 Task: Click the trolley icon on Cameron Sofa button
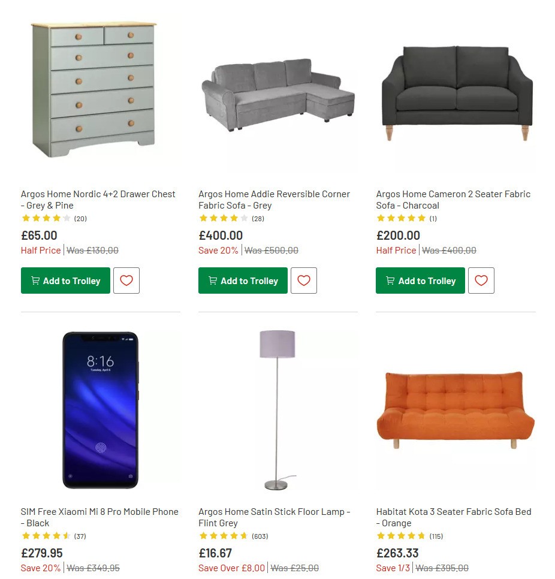pos(390,280)
